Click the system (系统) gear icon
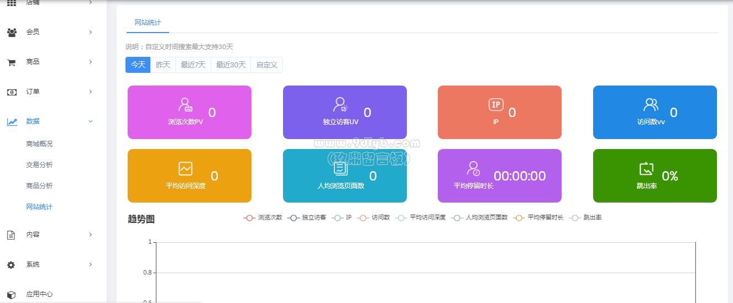 [11, 265]
